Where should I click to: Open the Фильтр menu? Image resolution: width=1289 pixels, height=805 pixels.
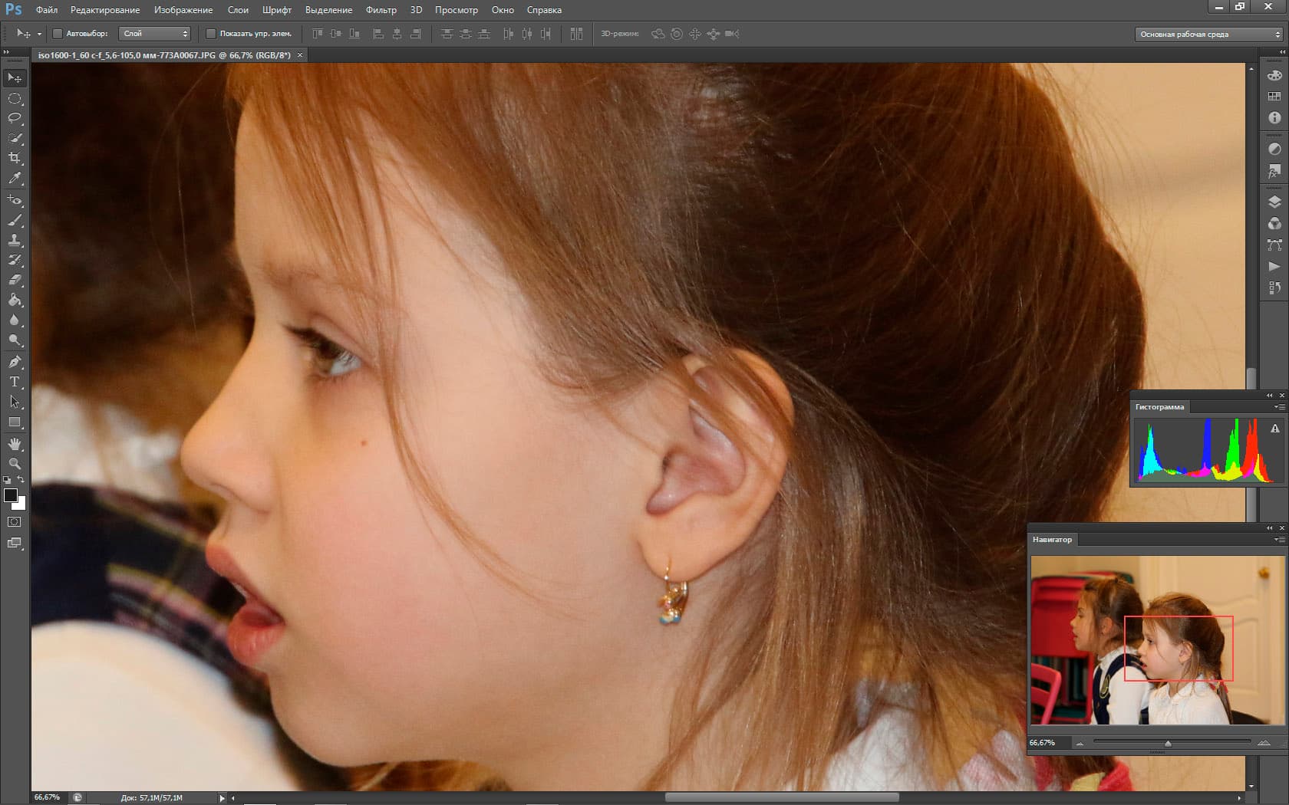tap(381, 10)
